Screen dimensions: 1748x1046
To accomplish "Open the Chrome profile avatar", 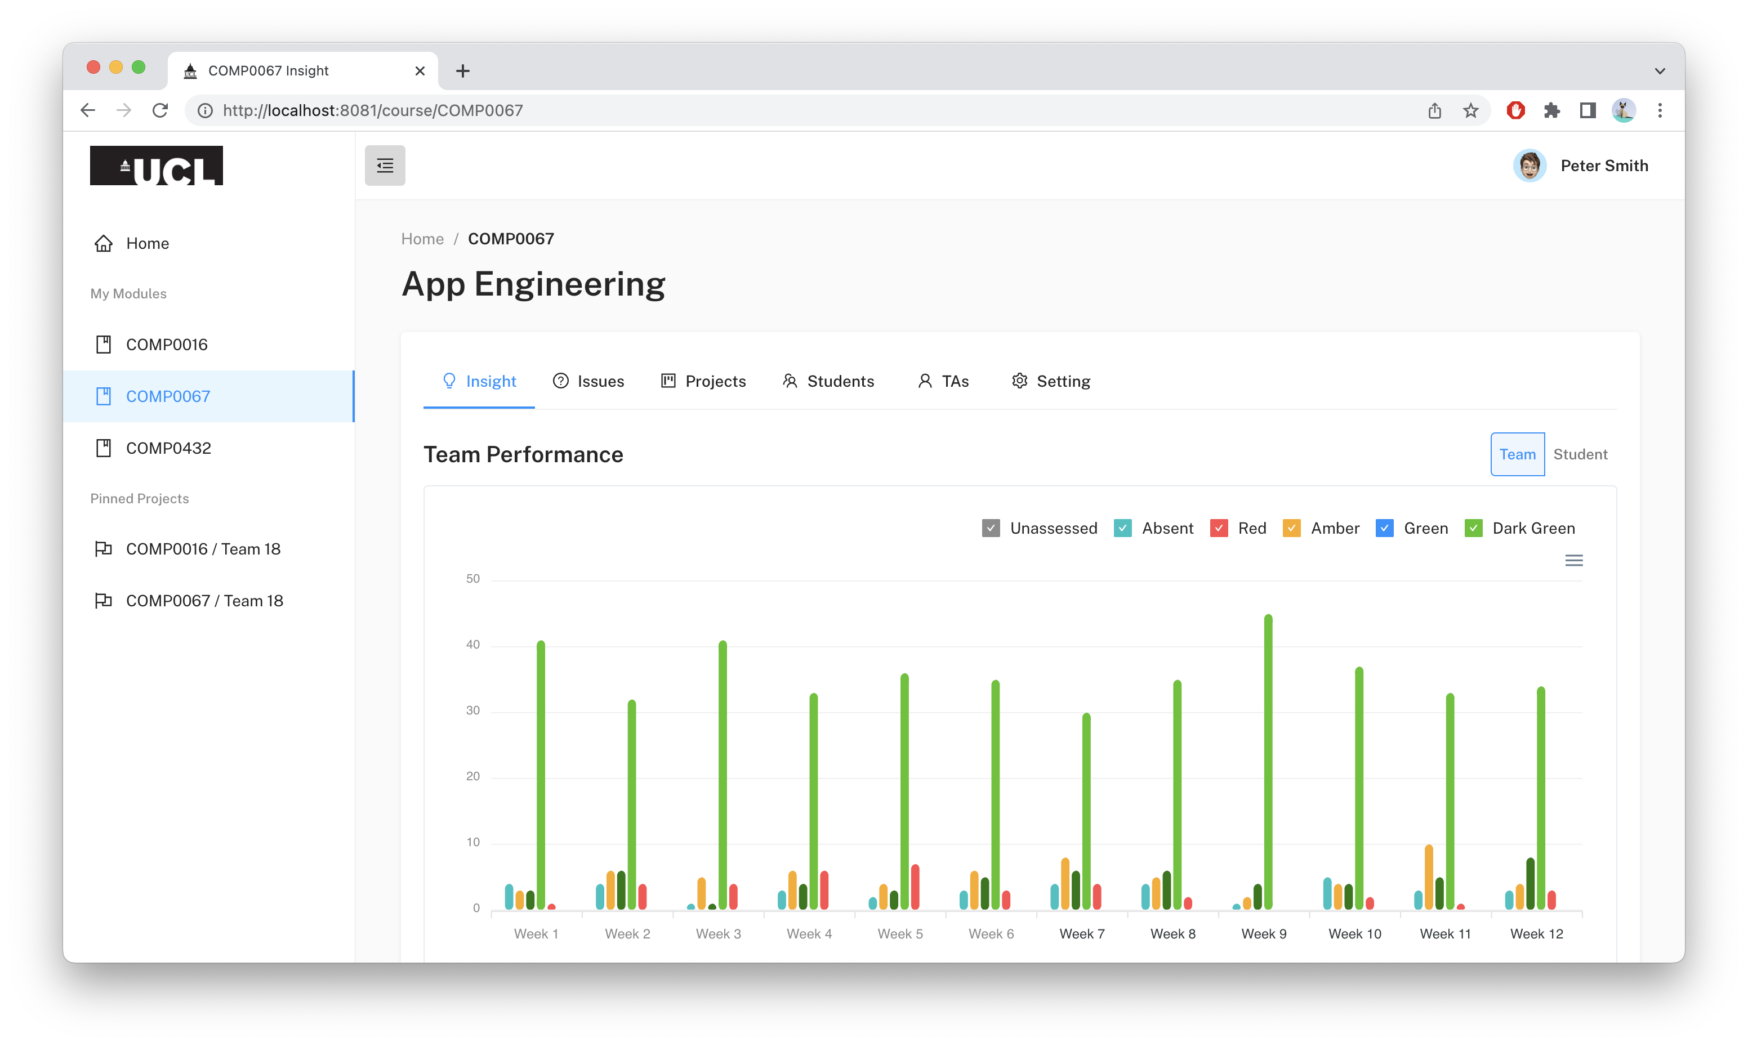I will pos(1624,111).
